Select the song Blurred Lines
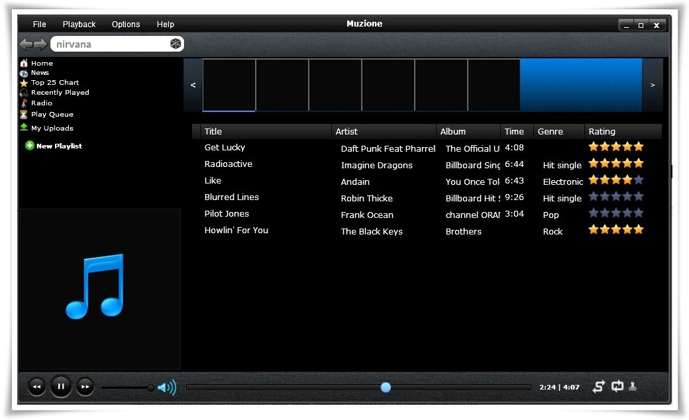Image resolution: width=689 pixels, height=420 pixels. point(232,197)
